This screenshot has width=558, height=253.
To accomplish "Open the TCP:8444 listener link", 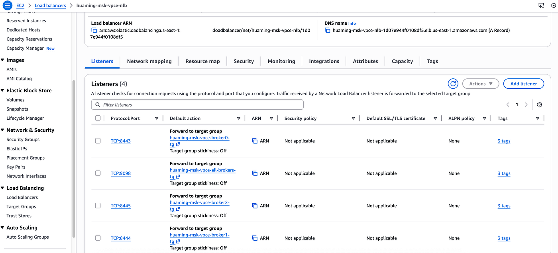I will point(121,238).
